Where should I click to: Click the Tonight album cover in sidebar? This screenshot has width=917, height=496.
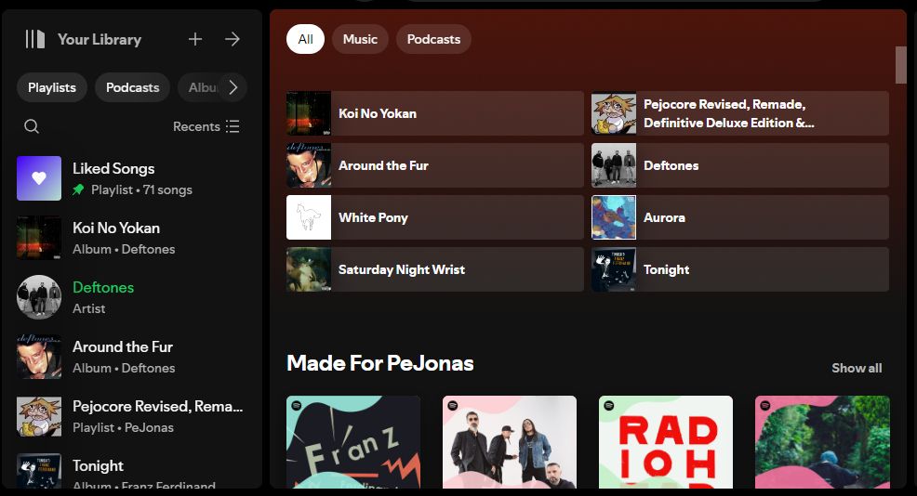click(39, 471)
